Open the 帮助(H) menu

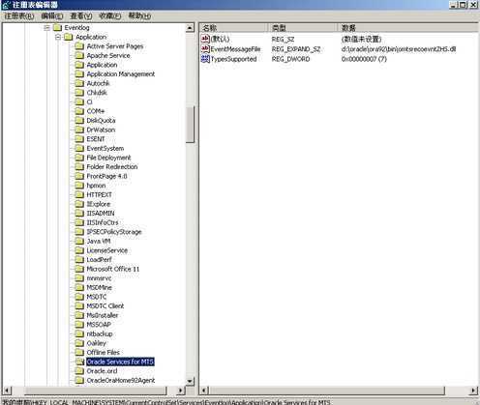[139, 15]
